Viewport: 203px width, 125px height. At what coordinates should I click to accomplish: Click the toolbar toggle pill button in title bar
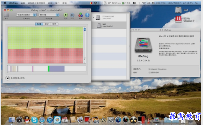coord(88,10)
